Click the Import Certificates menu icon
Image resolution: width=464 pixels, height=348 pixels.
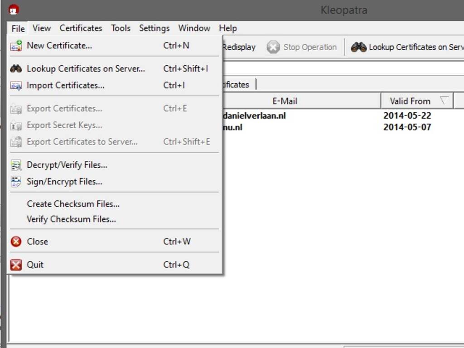pyautogui.click(x=16, y=86)
